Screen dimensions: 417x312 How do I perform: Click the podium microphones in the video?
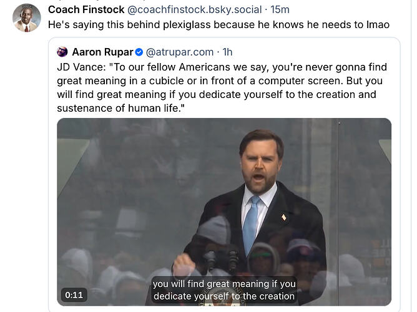(220, 257)
